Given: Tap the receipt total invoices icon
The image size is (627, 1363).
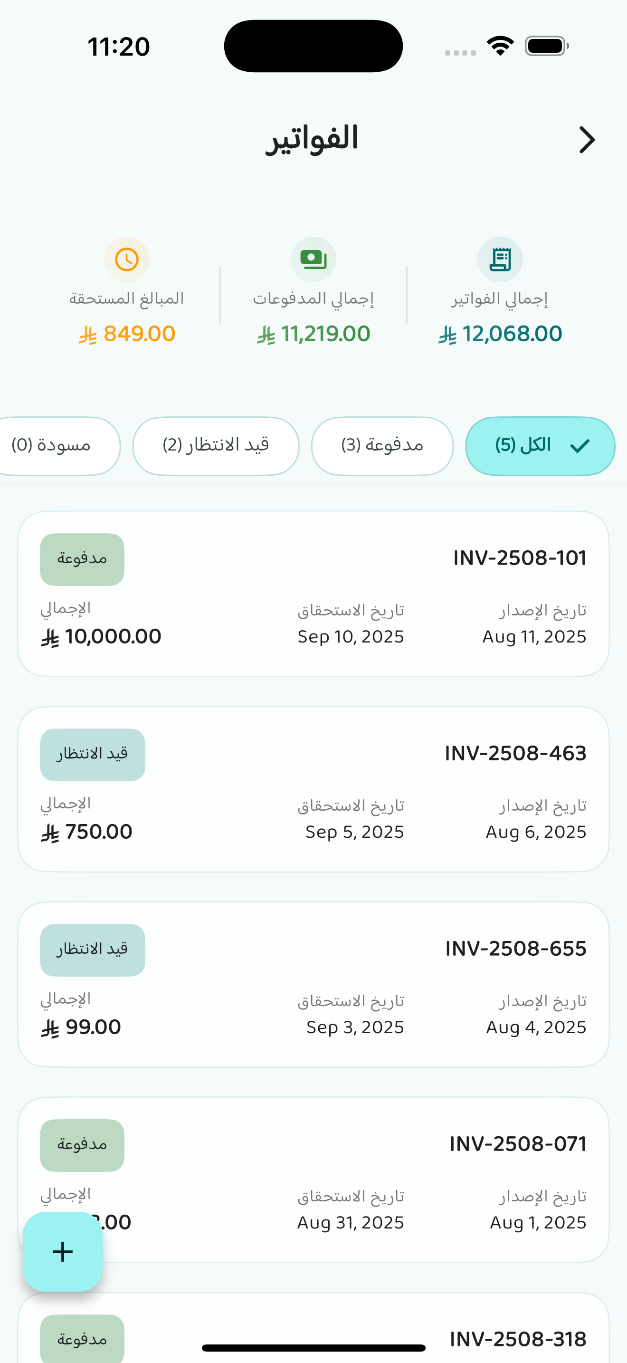Looking at the screenshot, I should [500, 259].
